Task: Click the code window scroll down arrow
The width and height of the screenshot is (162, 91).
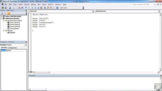Action: (x=160, y=70)
